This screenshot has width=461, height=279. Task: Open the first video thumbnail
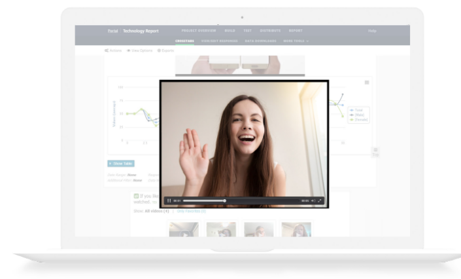pos(183,229)
